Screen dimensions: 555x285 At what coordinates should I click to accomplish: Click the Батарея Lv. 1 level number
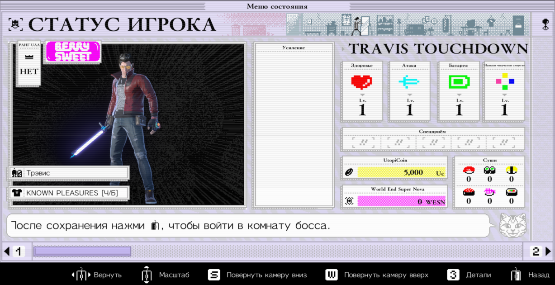tap(459, 110)
